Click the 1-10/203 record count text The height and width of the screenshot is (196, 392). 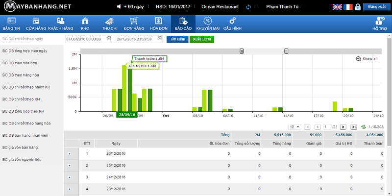375,127
